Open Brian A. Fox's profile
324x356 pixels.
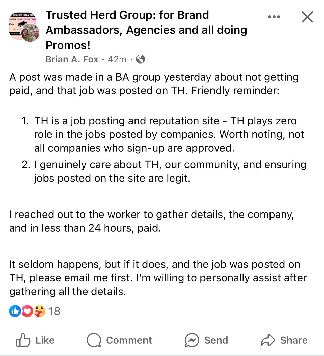tap(72, 59)
